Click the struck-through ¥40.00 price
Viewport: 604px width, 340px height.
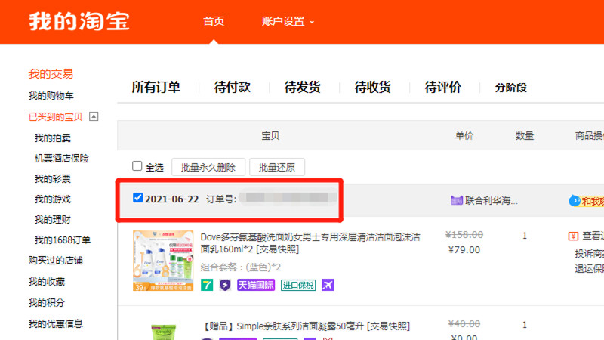(x=464, y=324)
